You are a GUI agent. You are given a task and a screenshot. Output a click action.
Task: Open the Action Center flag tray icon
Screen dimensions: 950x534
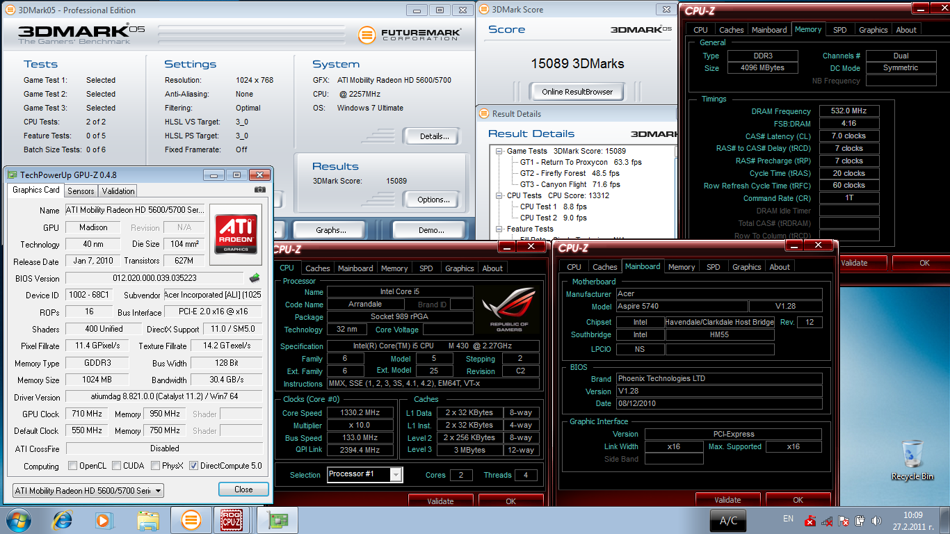click(844, 520)
